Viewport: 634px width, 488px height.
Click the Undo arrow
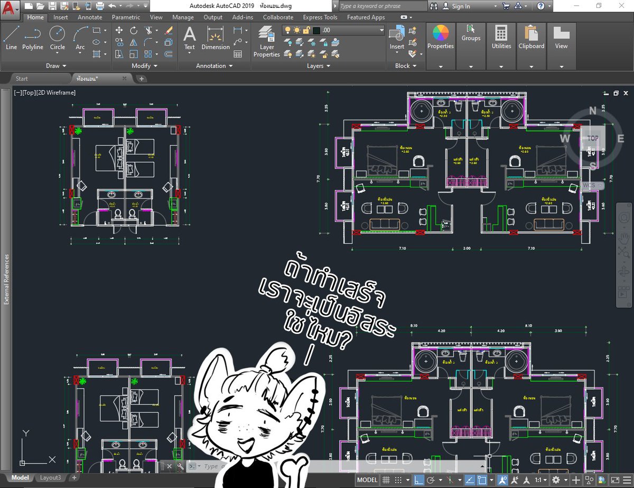click(x=112, y=6)
